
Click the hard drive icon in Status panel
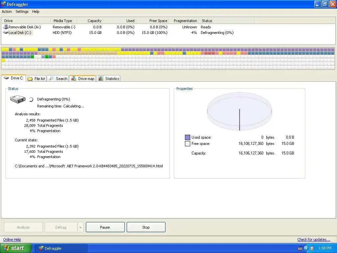tap(18, 99)
